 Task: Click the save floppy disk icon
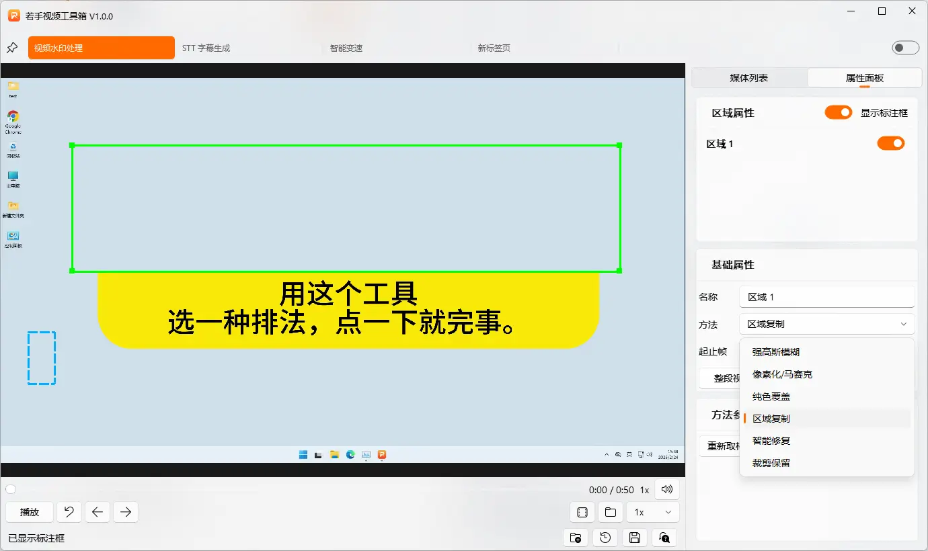click(x=634, y=538)
